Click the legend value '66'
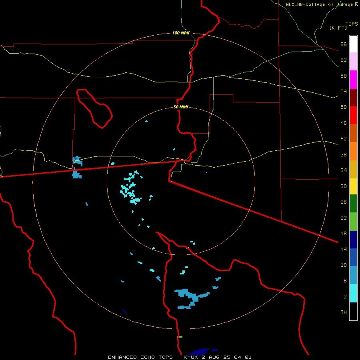 pyautogui.click(x=344, y=44)
